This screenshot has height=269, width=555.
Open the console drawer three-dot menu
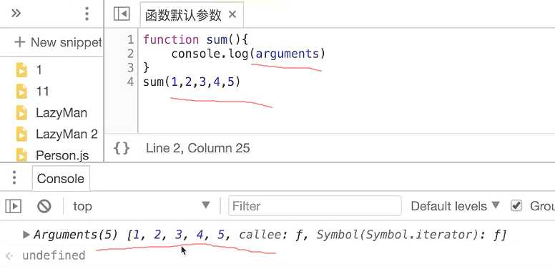coord(14,177)
